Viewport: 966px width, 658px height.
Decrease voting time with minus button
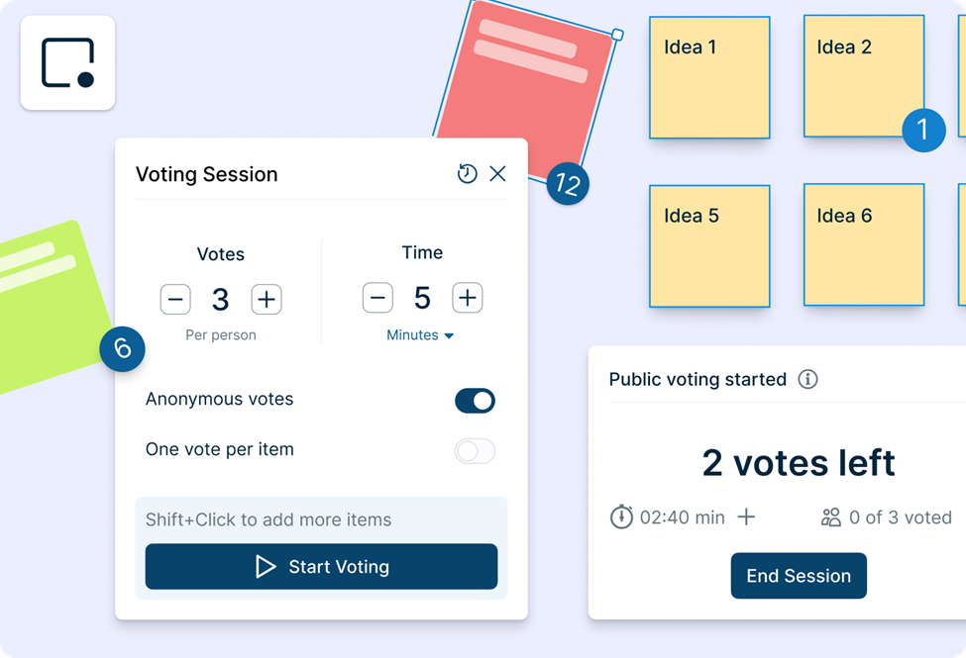(377, 297)
